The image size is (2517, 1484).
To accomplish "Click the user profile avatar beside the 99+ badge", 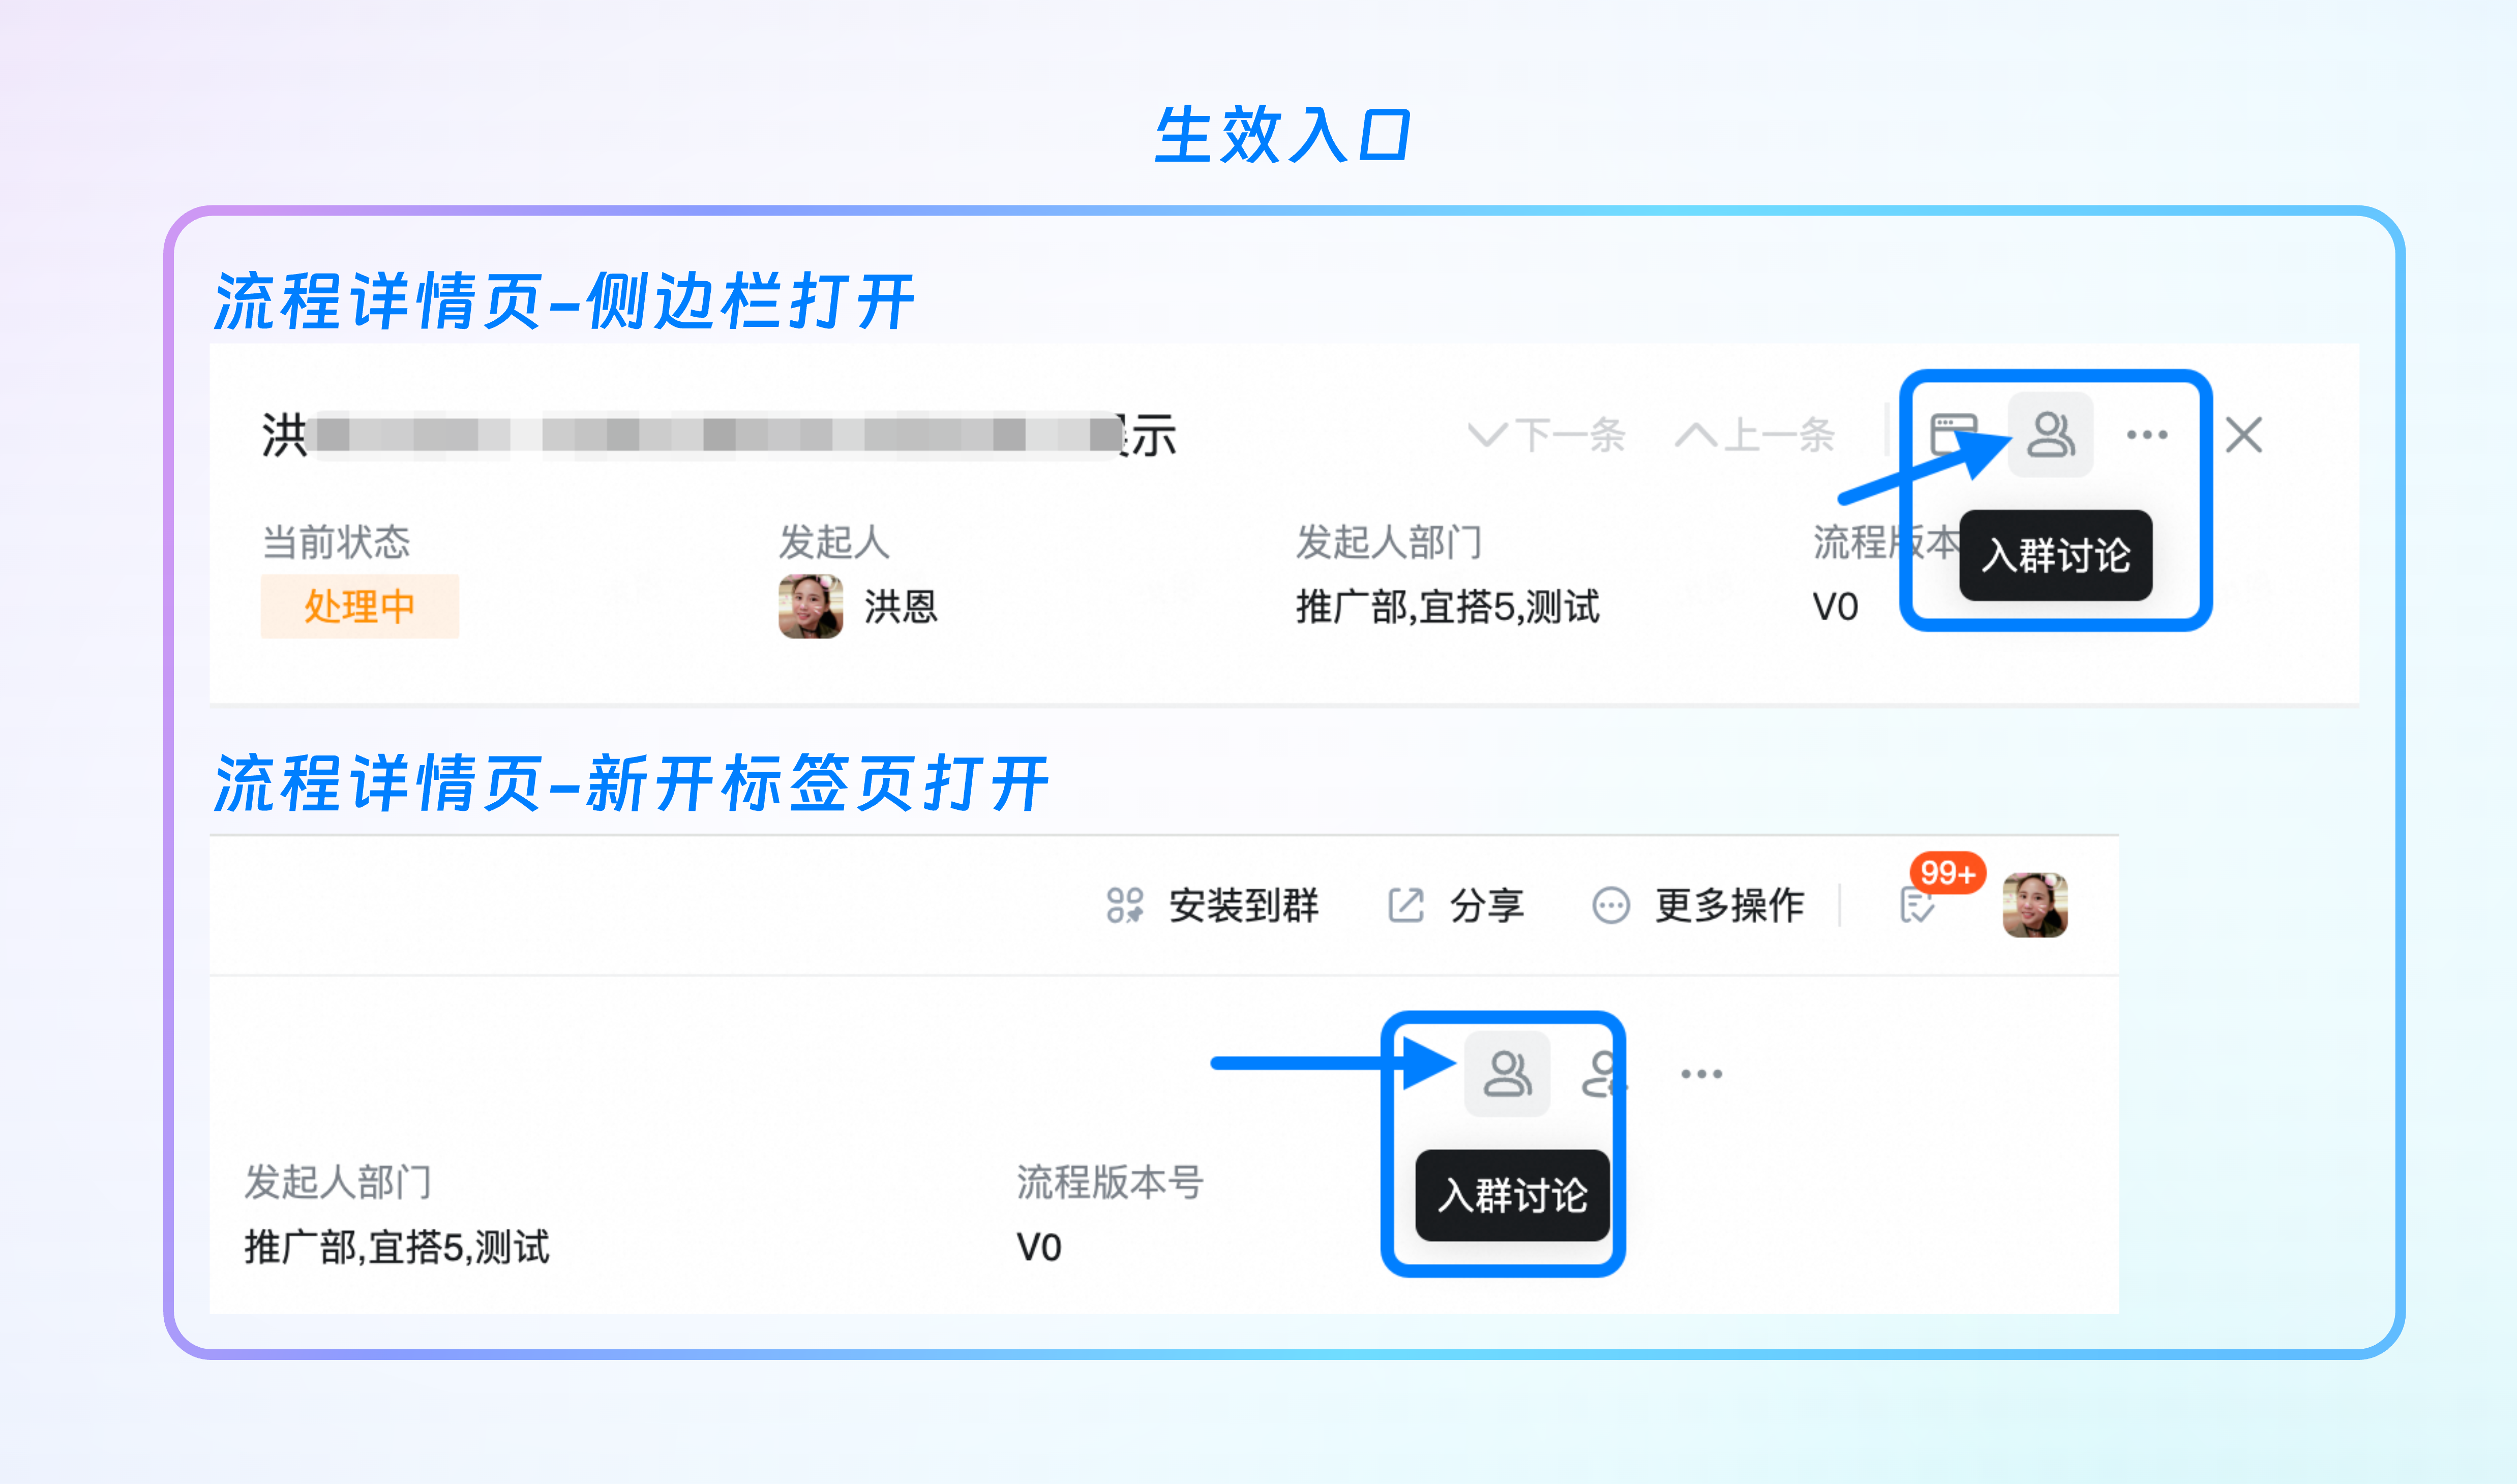I will (2035, 905).
